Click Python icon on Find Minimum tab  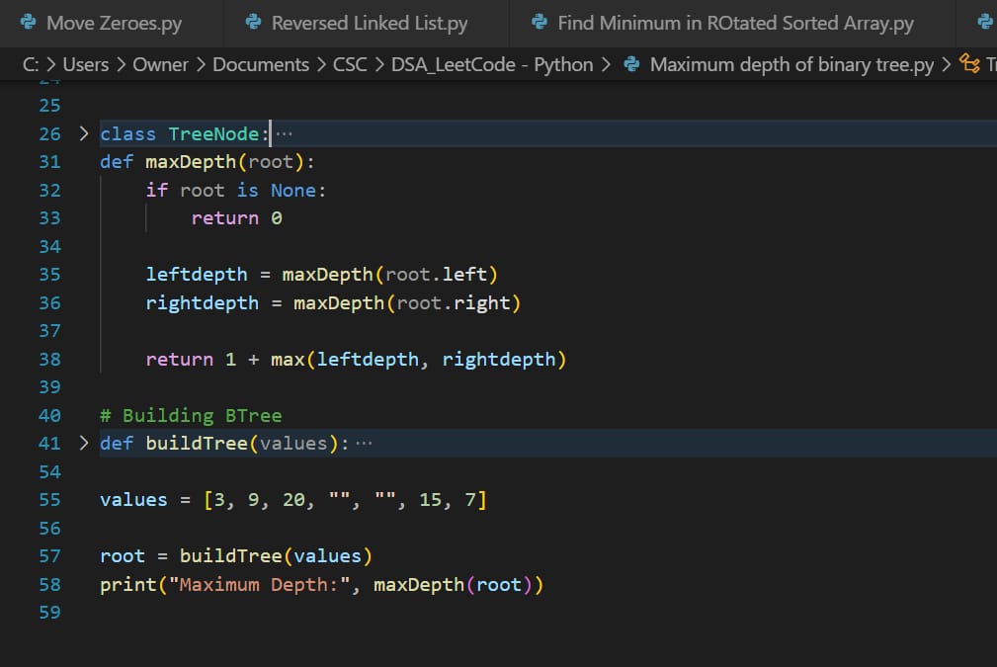click(x=540, y=23)
